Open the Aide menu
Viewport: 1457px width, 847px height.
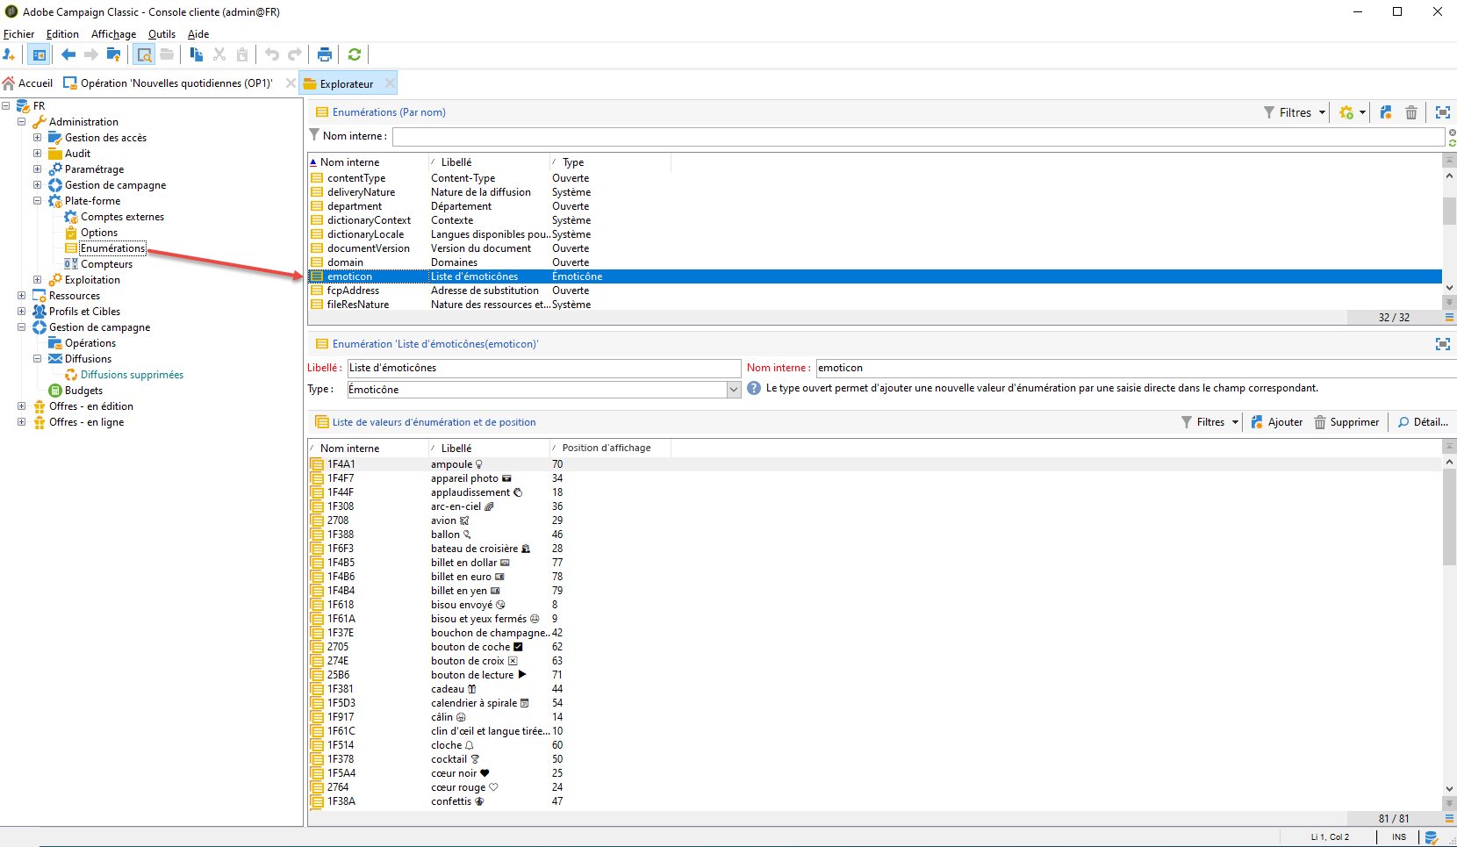pyautogui.click(x=198, y=34)
